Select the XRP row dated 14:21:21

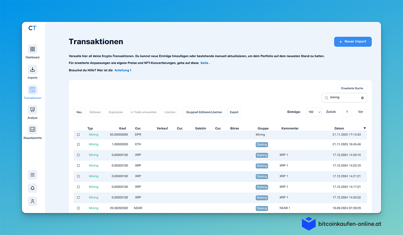[78, 176]
